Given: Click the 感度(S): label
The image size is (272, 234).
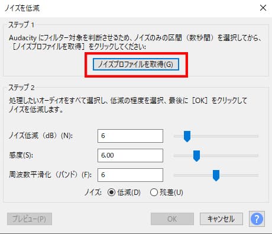Looking at the screenshot, I should tap(21, 155).
